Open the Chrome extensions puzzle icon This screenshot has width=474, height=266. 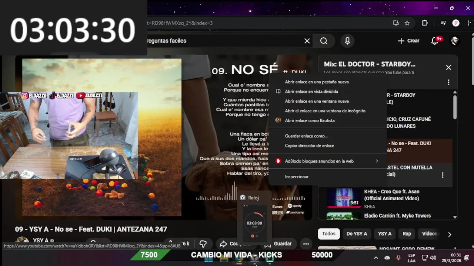[x=425, y=23]
